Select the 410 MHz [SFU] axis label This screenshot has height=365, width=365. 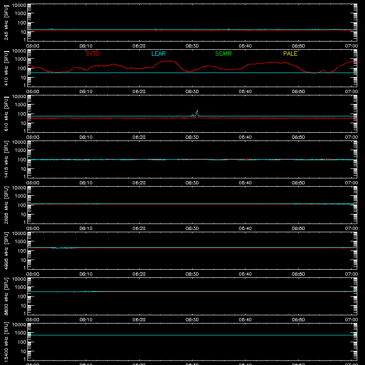click(6, 68)
